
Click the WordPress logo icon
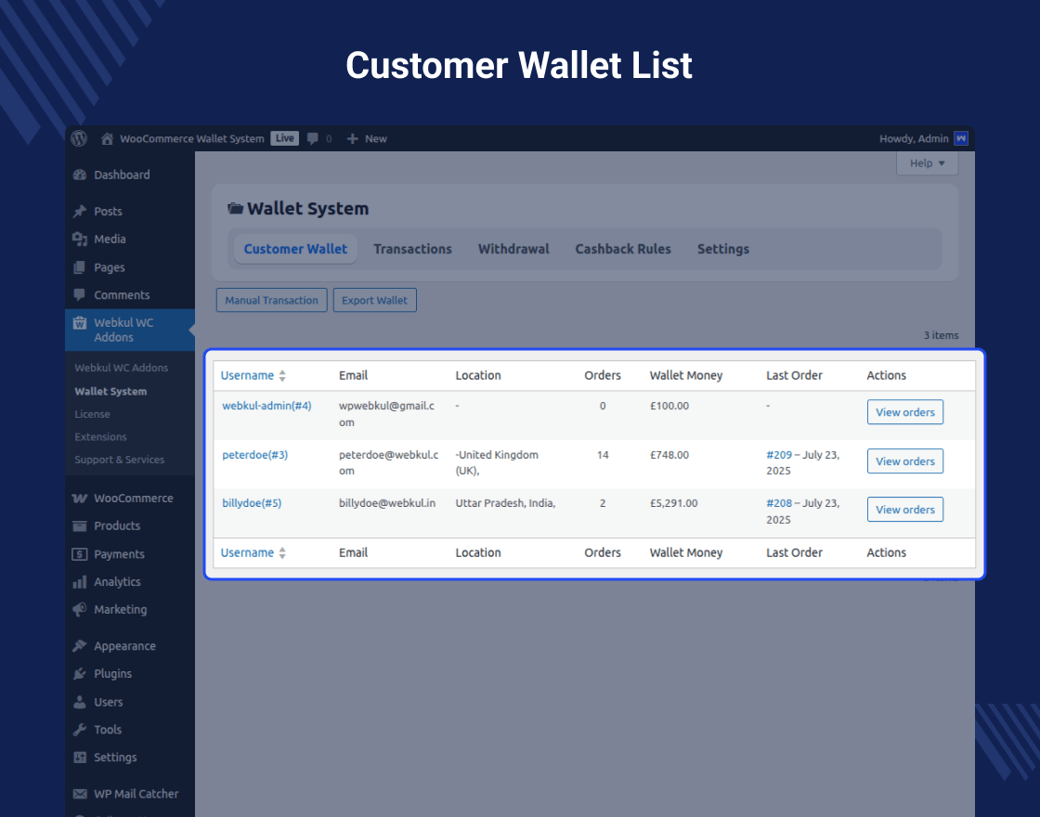point(79,138)
